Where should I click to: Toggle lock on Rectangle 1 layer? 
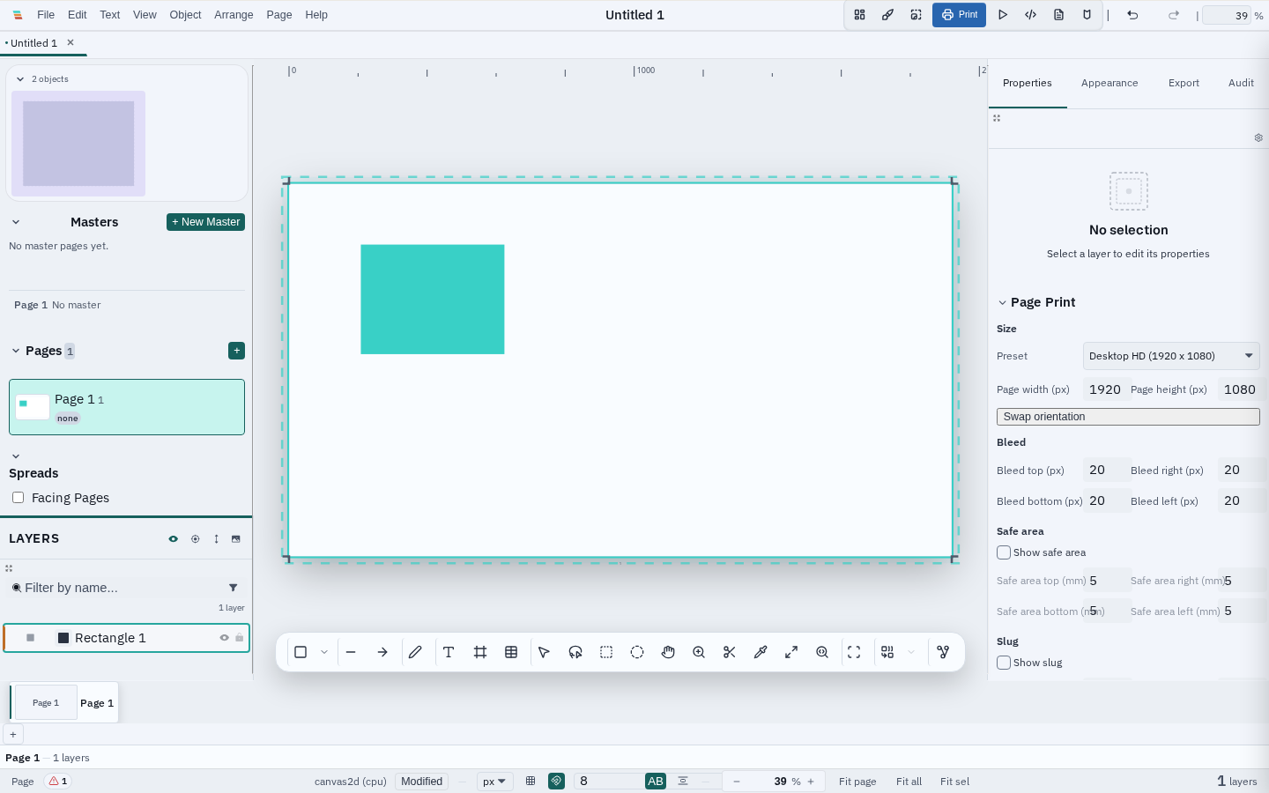(239, 638)
